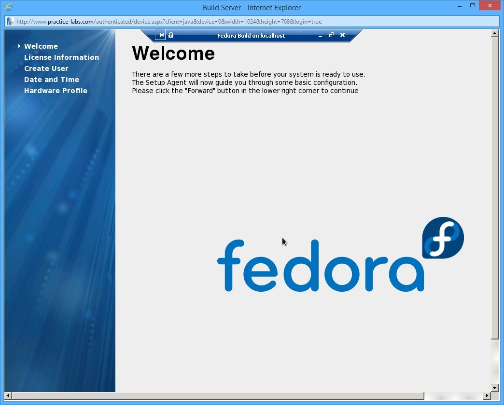Click the padlock icon on the session bar
This screenshot has width=504, height=405.
point(171,35)
